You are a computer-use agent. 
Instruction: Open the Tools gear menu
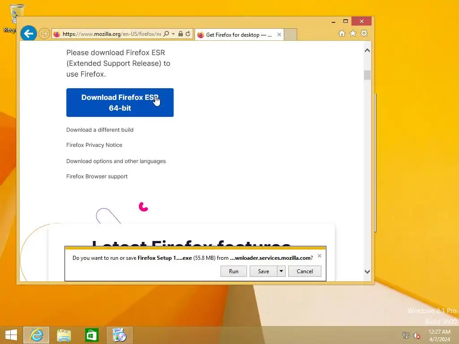[x=364, y=33]
